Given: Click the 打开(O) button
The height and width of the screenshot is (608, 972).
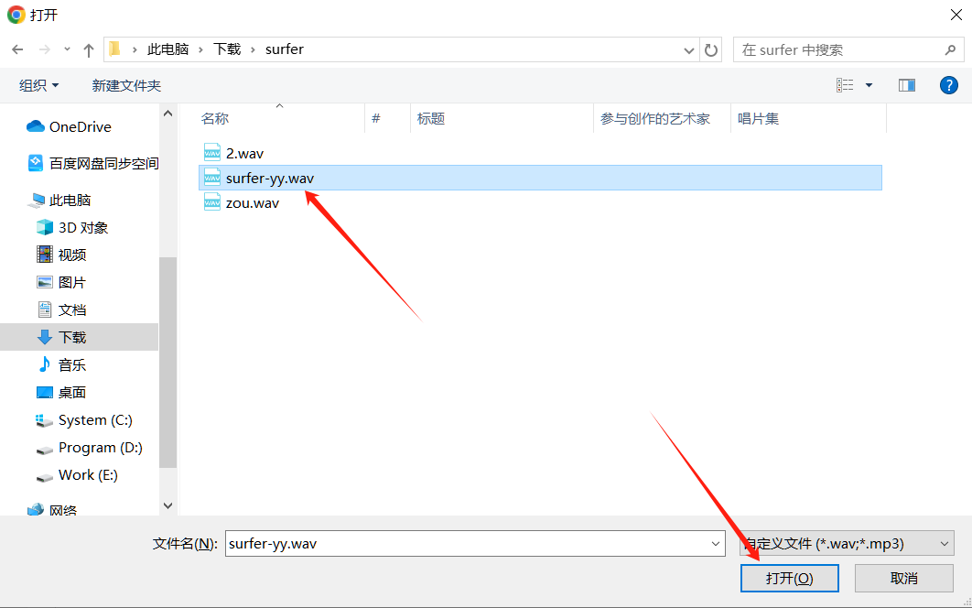Looking at the screenshot, I should tap(789, 578).
